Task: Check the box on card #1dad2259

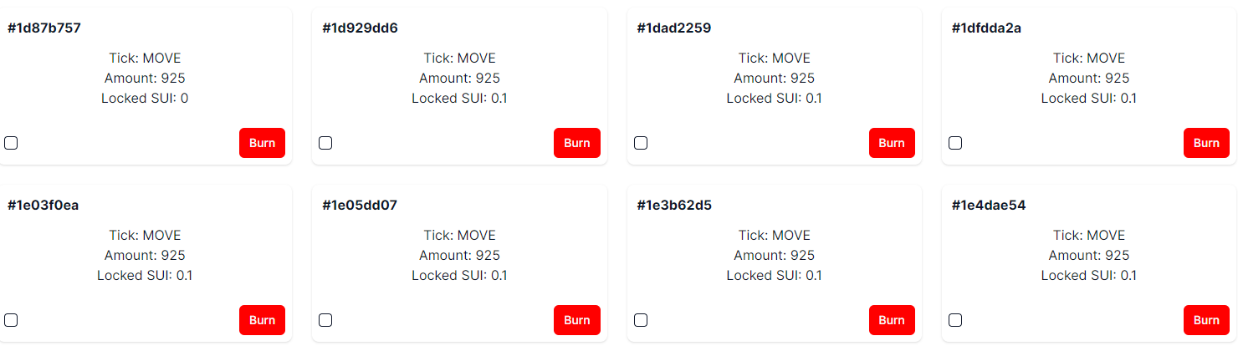Action: [641, 143]
